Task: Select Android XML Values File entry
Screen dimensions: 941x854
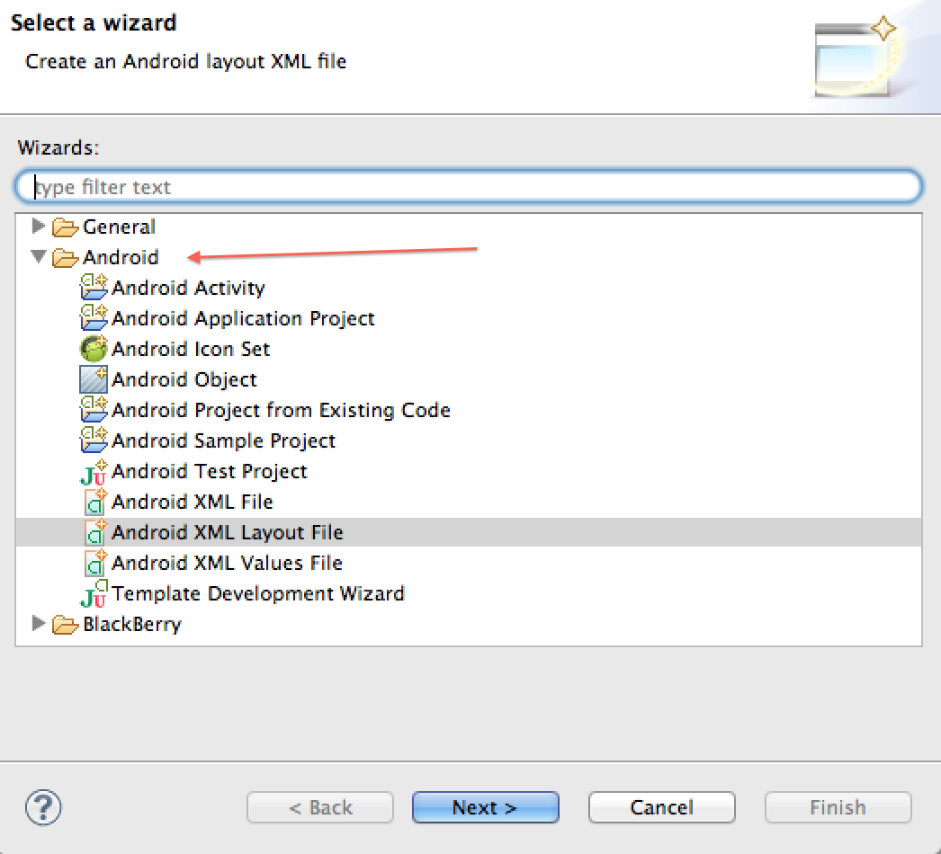Action: click(227, 563)
